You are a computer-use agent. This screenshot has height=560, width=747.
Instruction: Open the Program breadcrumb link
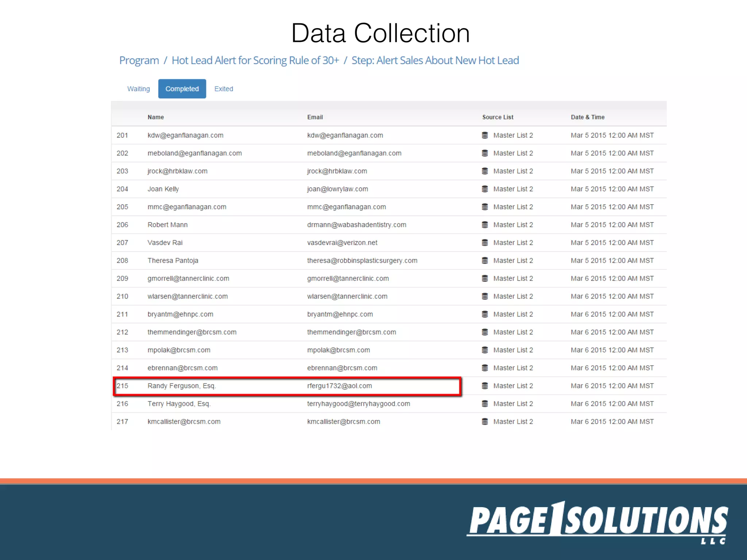[x=139, y=61]
